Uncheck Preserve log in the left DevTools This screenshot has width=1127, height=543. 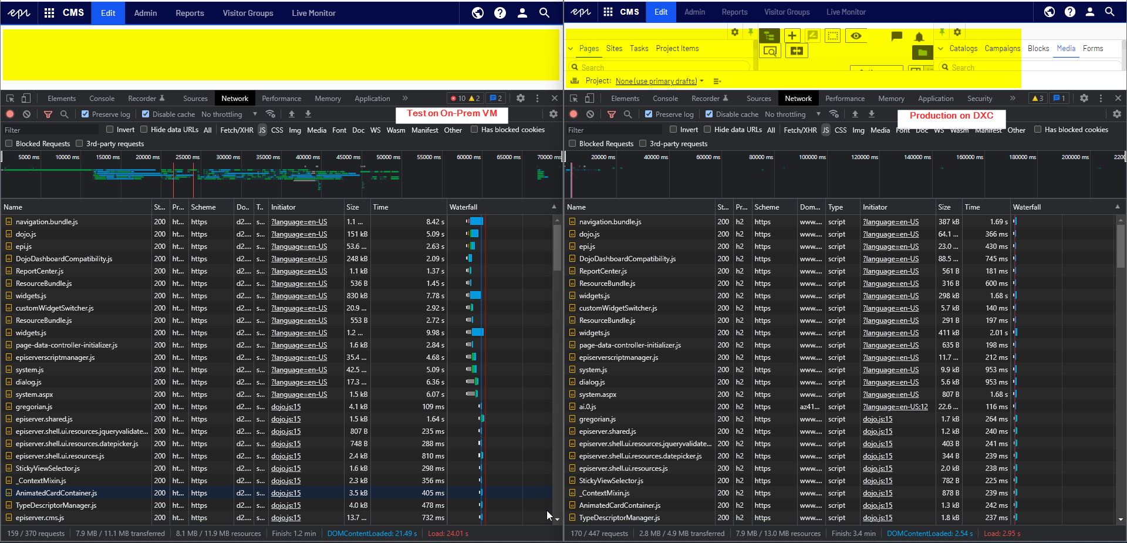[x=86, y=114]
